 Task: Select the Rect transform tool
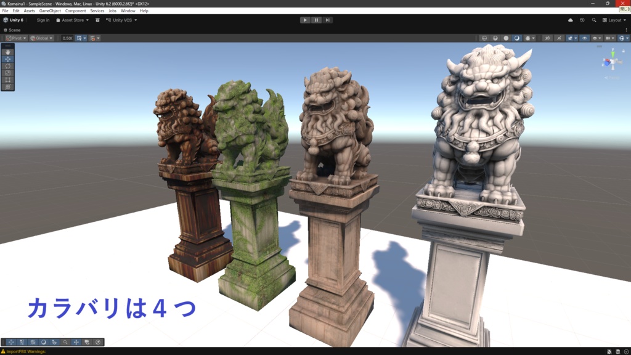(7, 80)
